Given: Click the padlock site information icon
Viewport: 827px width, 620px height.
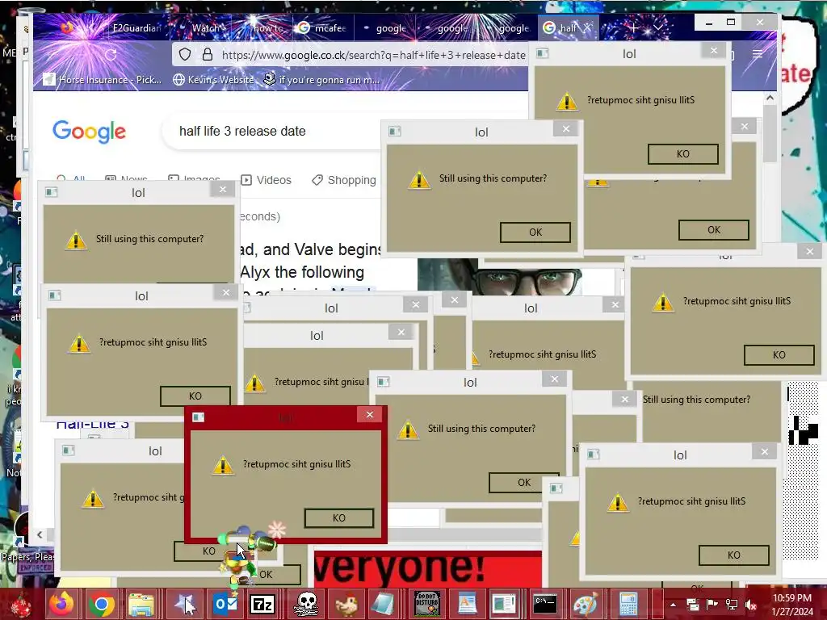Looking at the screenshot, I should click(208, 54).
